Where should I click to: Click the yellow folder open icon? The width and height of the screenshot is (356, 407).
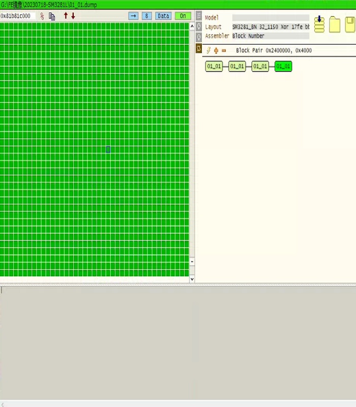(x=335, y=24)
